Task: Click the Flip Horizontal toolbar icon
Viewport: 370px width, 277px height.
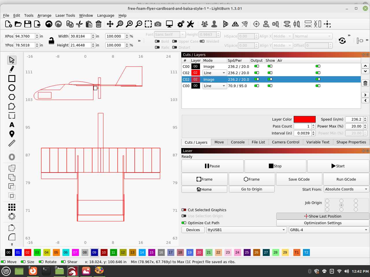Action: coord(235,24)
